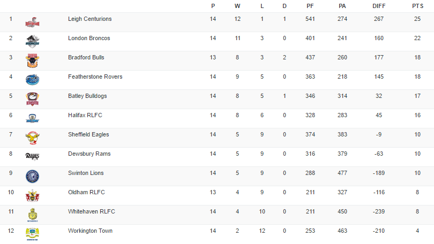Click the Batley Bulldogs team logo
This screenshot has height=244, width=434.
[33, 99]
